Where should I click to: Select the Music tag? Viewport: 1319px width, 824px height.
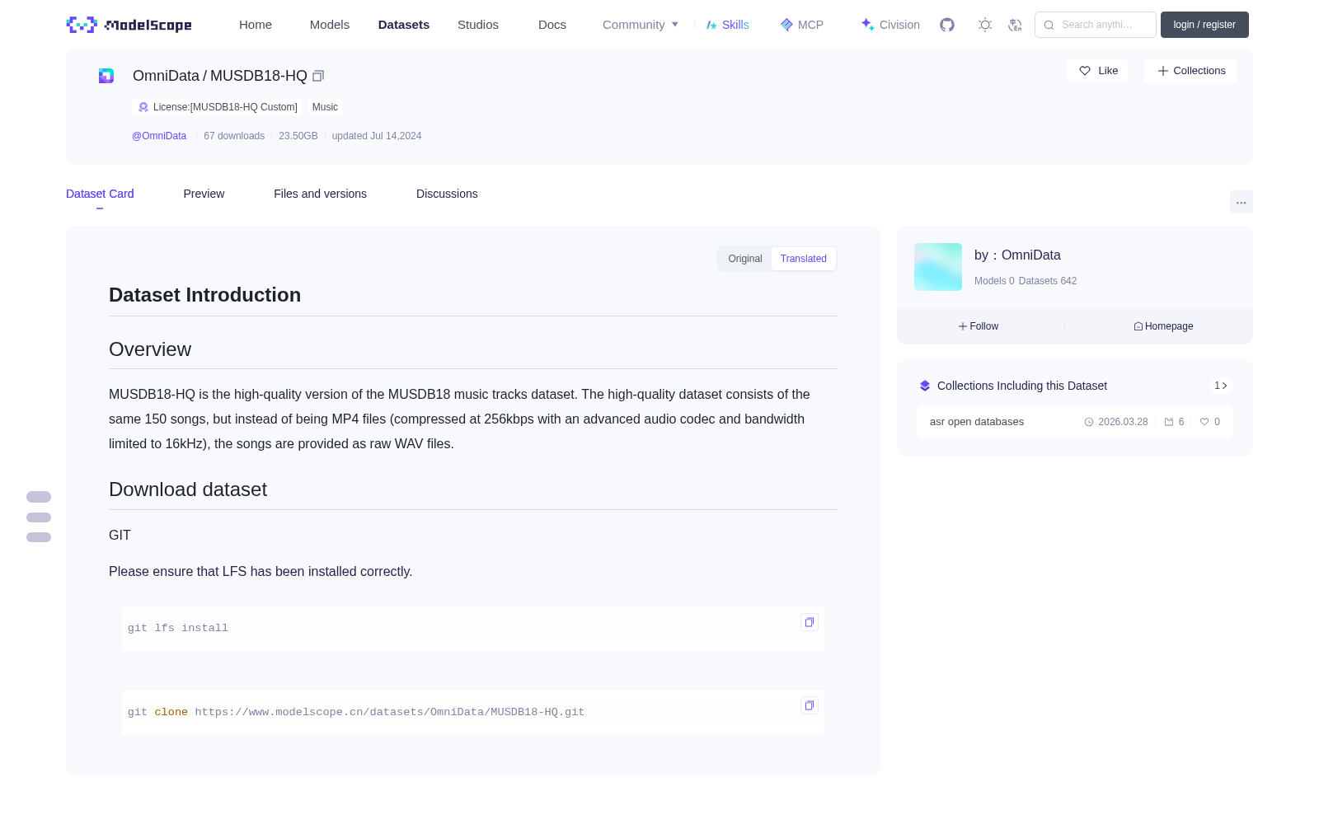click(325, 107)
